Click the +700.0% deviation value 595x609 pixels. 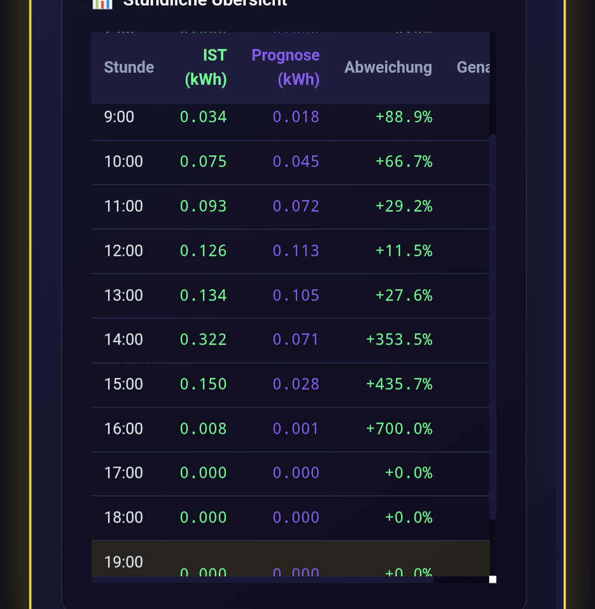pyautogui.click(x=399, y=429)
